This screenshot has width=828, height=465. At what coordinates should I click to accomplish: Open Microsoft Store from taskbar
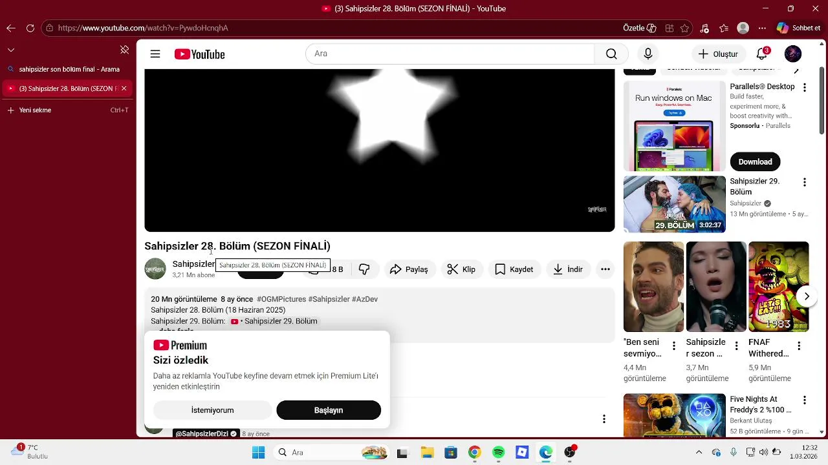point(451,453)
